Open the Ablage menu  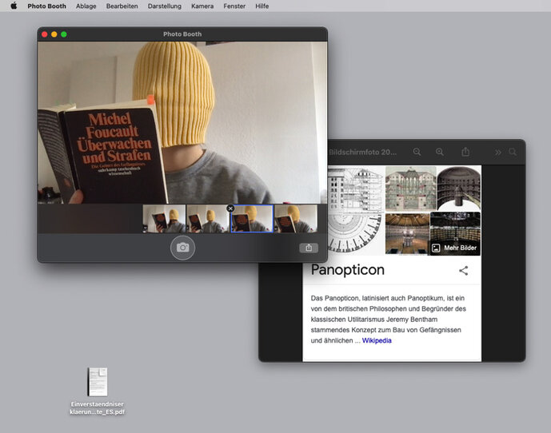tap(86, 6)
